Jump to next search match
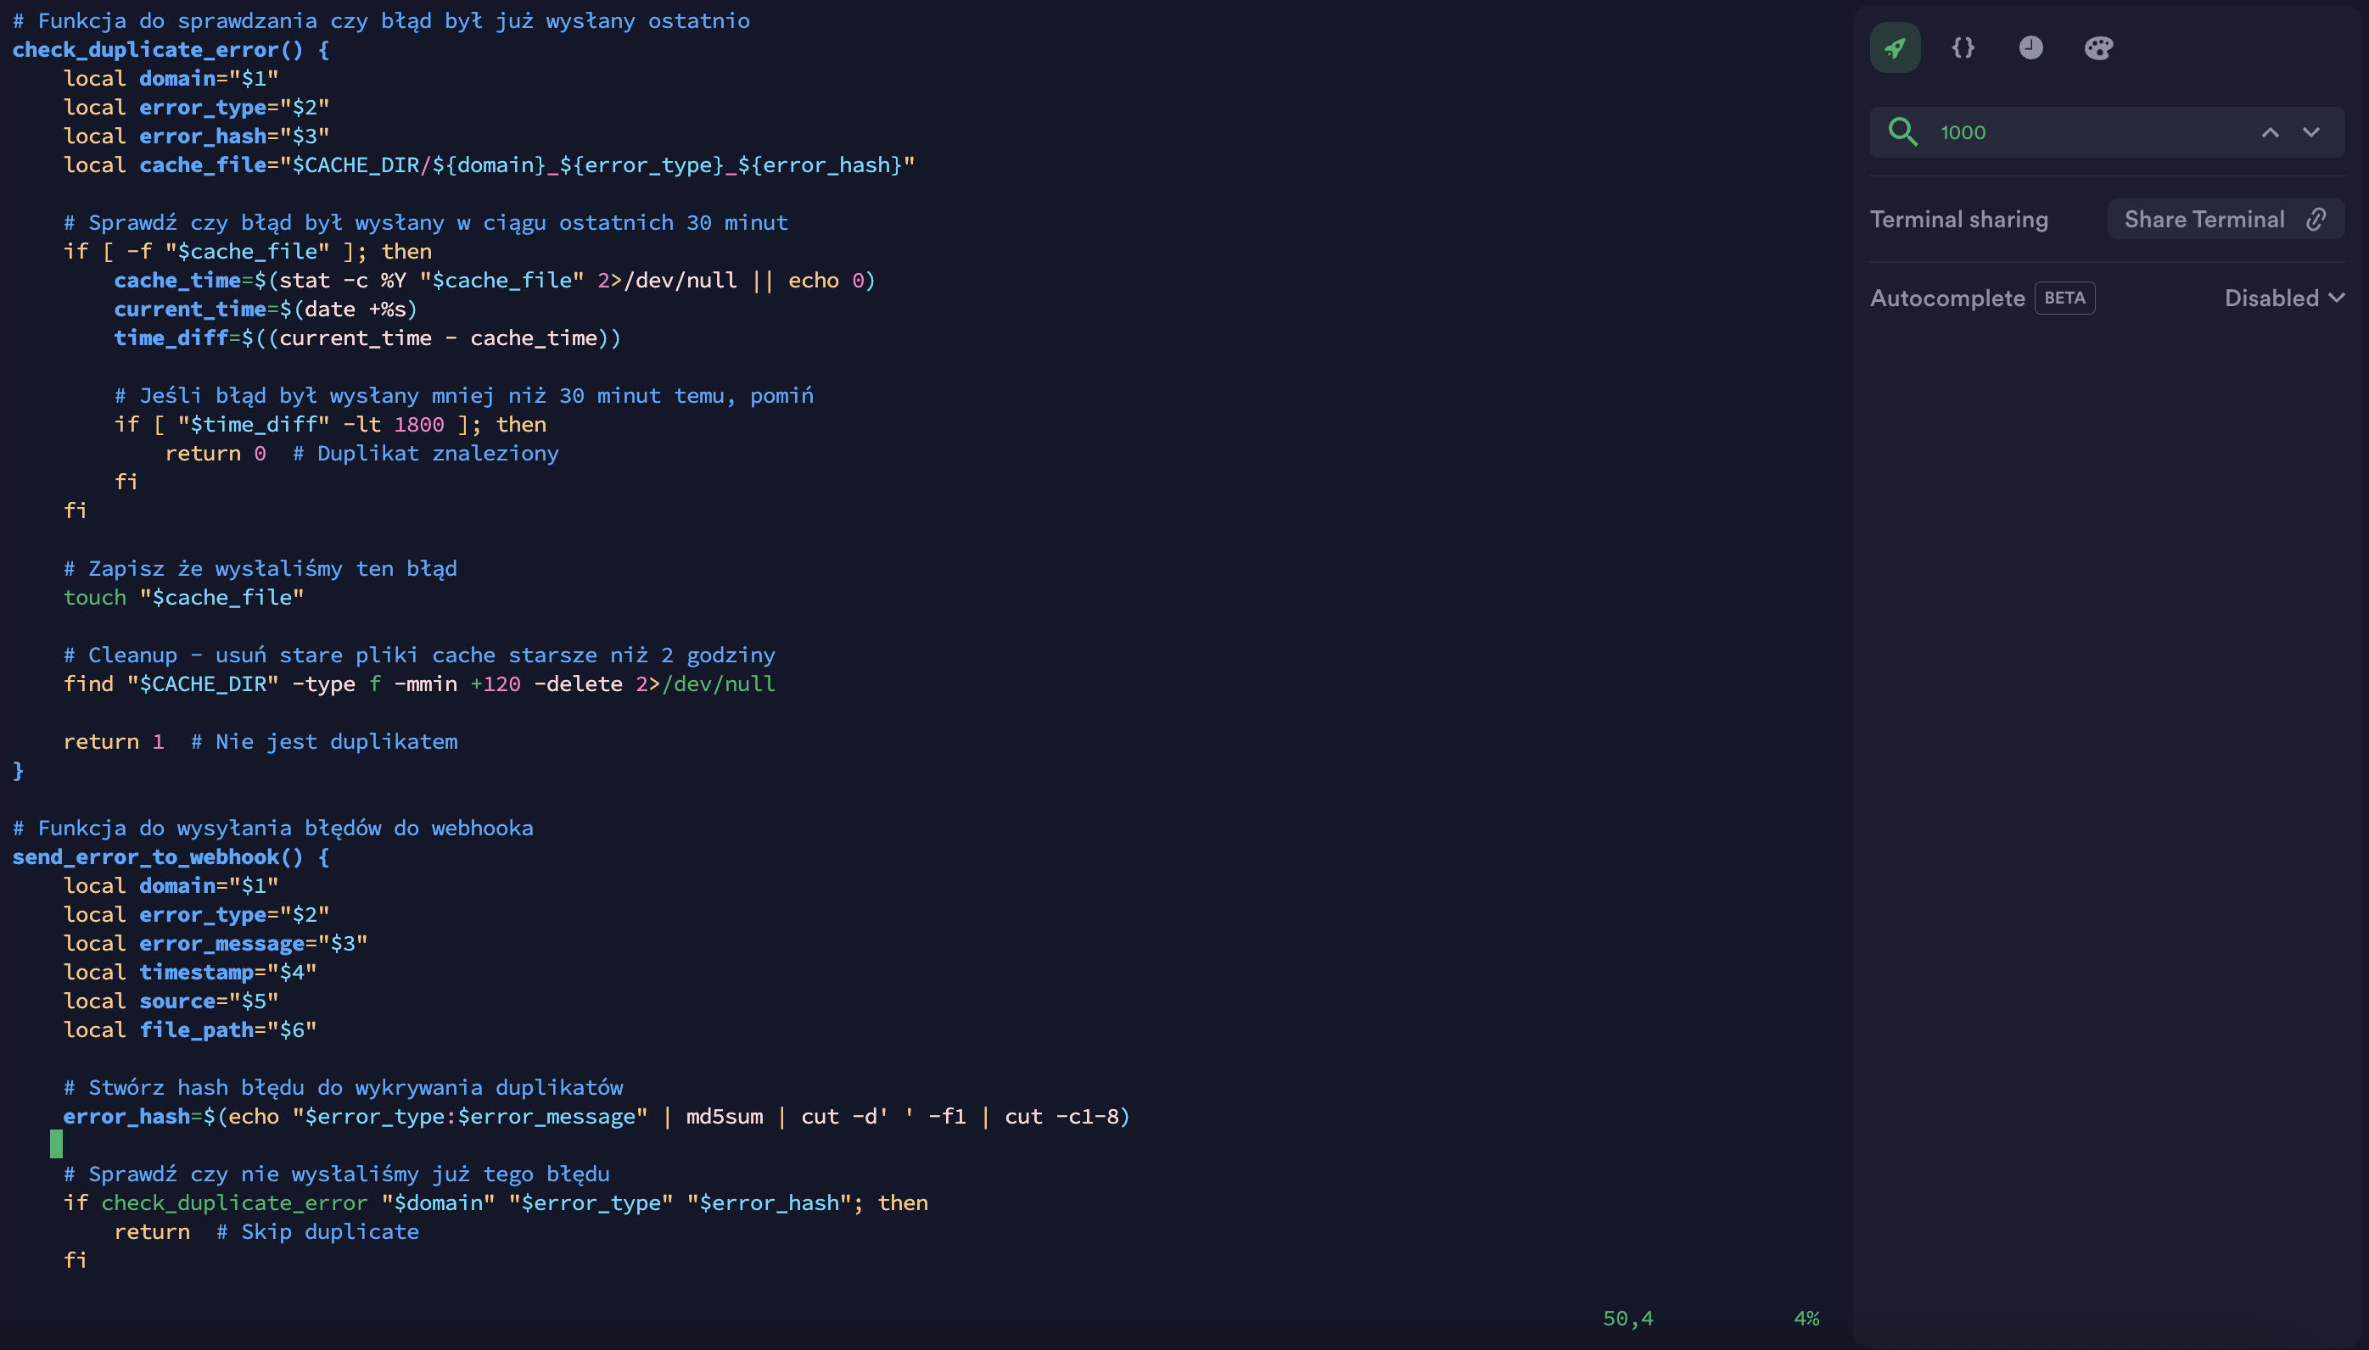2369x1350 pixels. pos(2310,131)
